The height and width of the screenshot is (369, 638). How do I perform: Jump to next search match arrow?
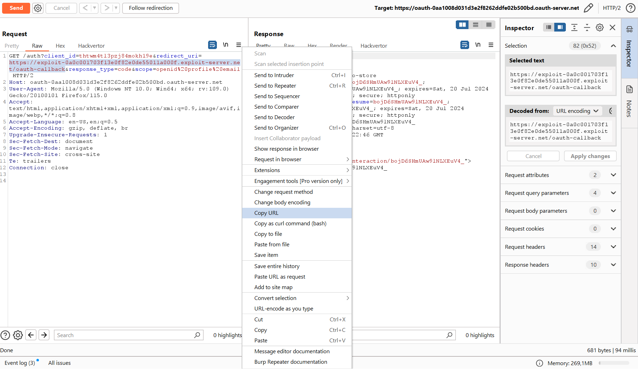[x=44, y=335]
